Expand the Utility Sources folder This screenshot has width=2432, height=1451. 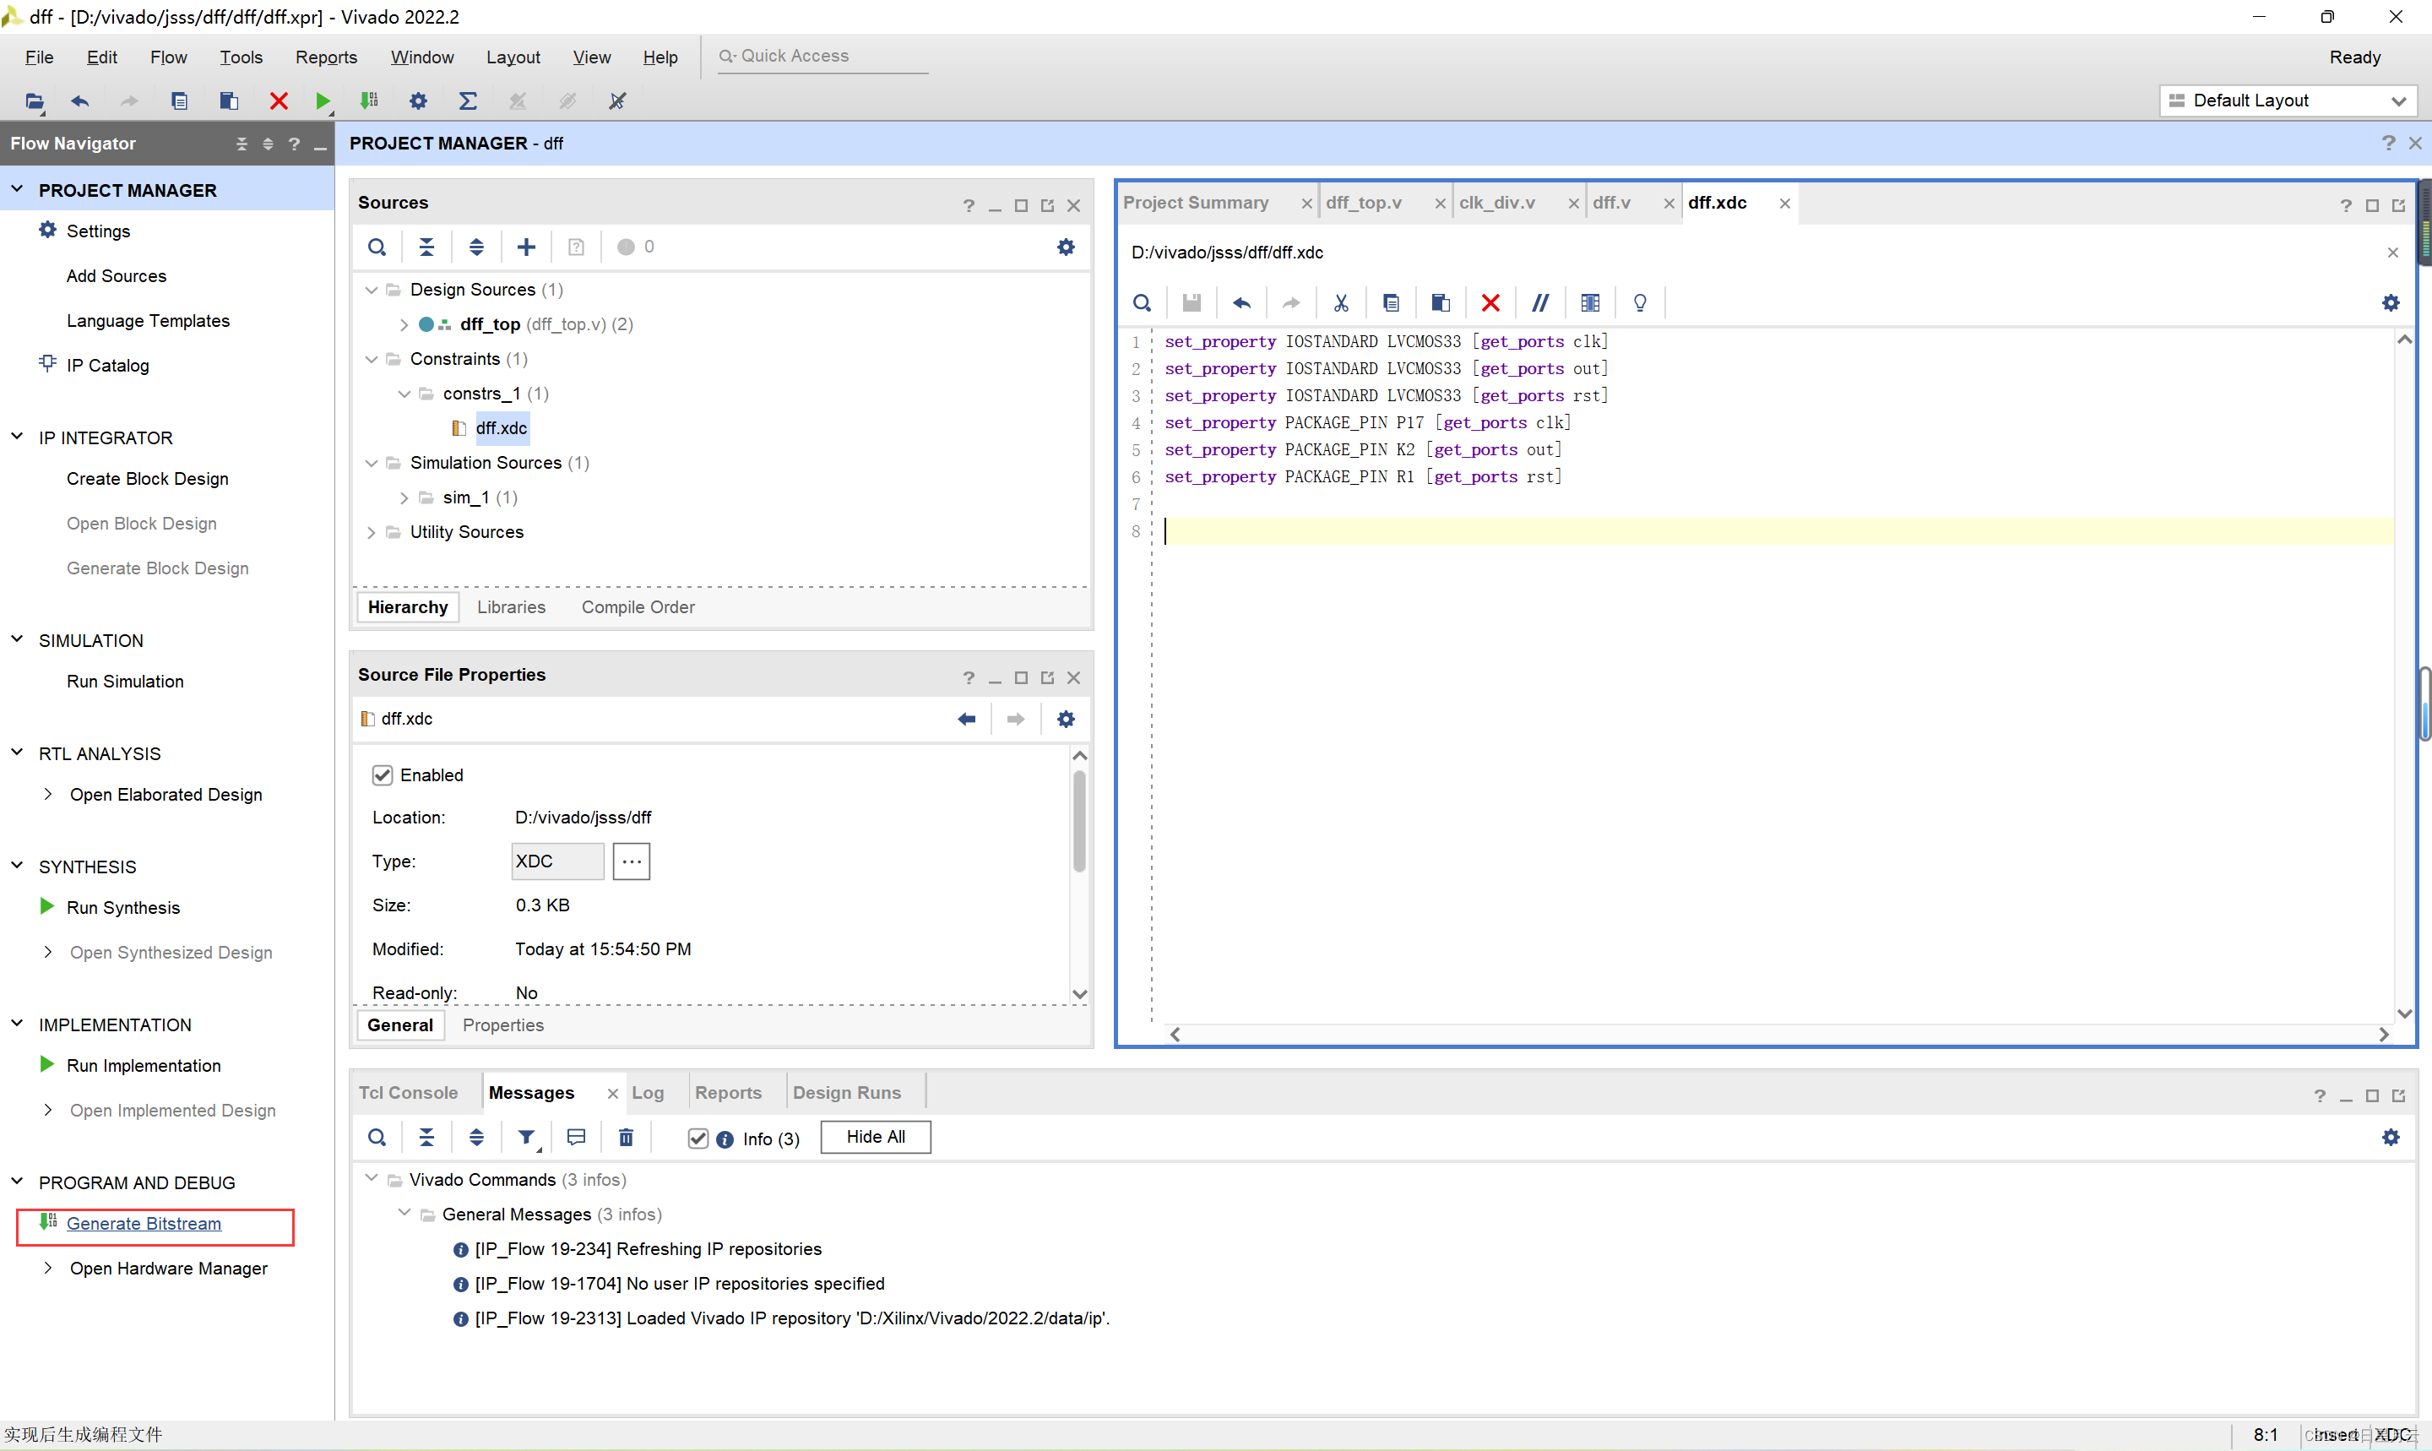(372, 533)
